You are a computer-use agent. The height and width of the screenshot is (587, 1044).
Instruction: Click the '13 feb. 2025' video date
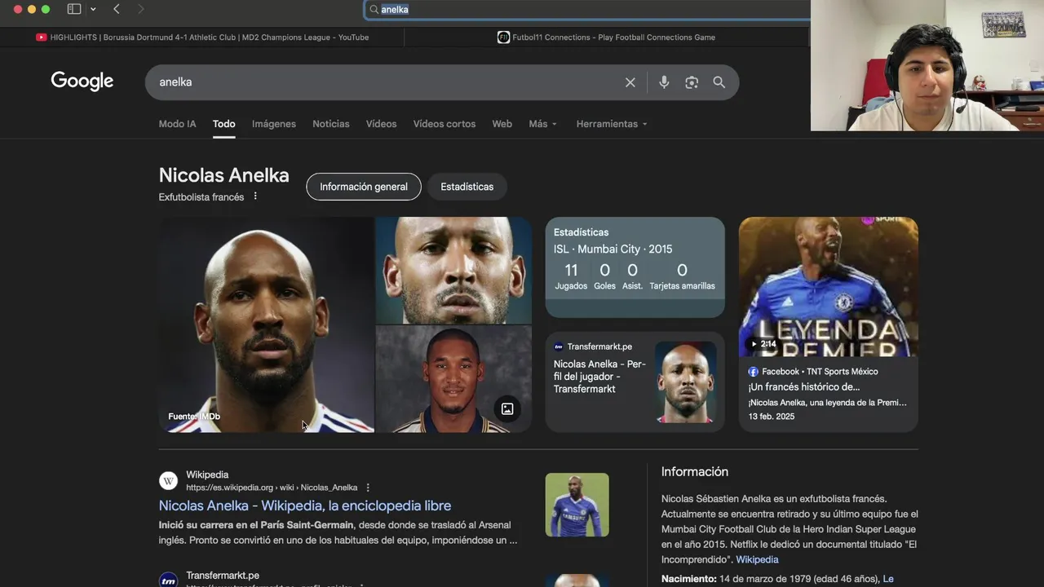[772, 417]
